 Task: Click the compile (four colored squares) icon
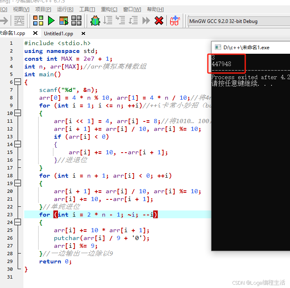tap(38, 21)
